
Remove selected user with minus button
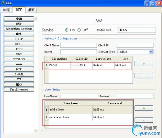[144, 120]
